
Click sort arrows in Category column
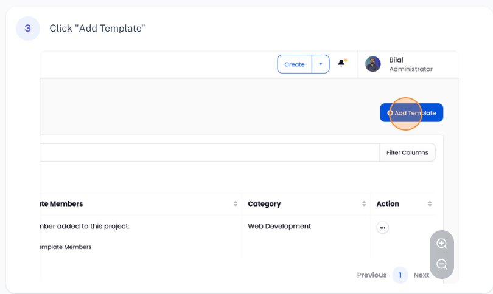click(x=364, y=204)
